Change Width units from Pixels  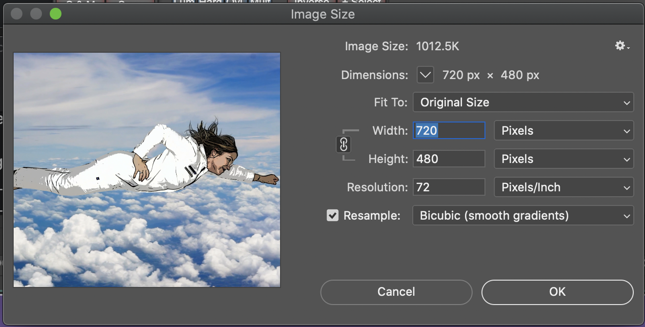[564, 130]
